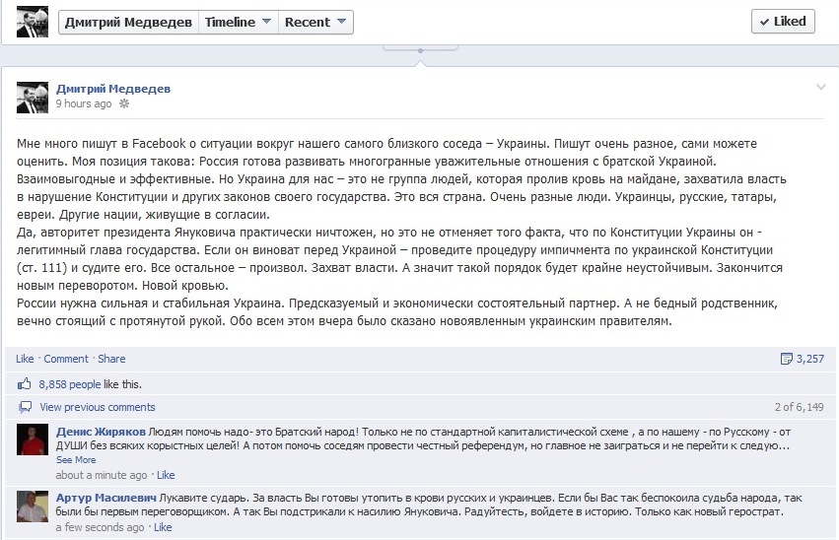Open Денис Жиряков's profile picture
The height and width of the screenshot is (540, 839).
33,439
